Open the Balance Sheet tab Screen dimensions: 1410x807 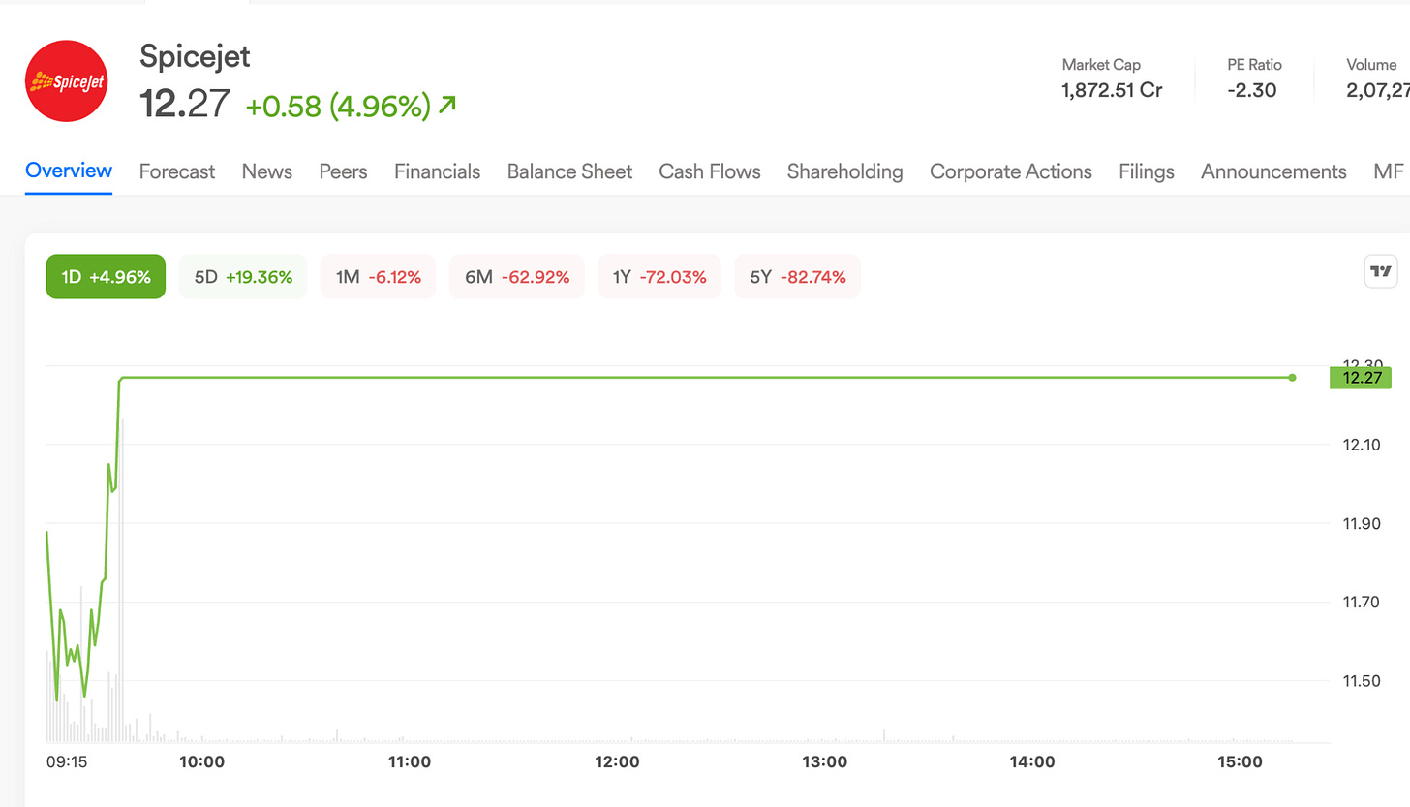569,171
